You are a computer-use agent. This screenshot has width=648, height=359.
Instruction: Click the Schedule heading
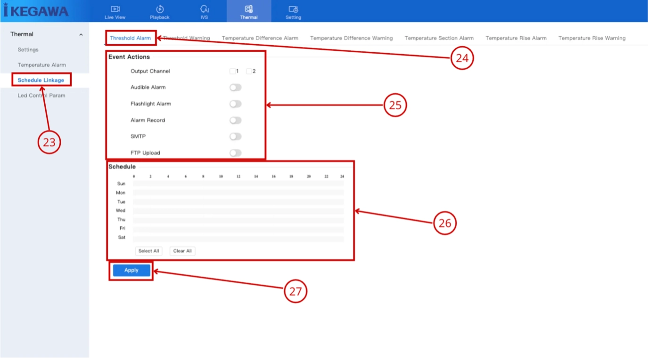(122, 167)
